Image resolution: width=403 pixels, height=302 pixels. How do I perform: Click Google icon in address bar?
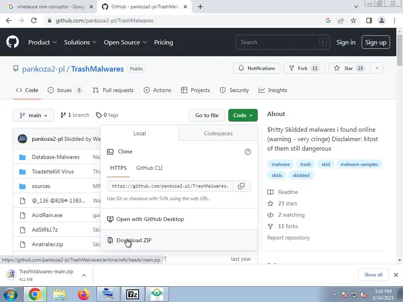(328, 20)
